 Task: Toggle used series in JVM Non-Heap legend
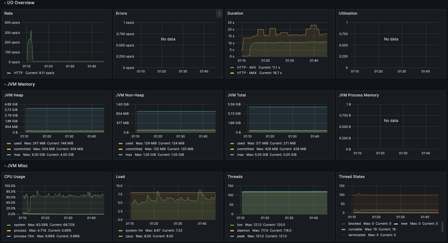129,144
